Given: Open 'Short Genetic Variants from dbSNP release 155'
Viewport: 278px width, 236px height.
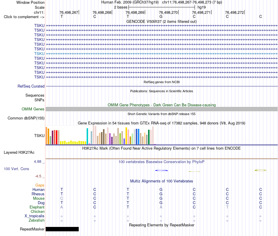Looking at the screenshot, I should (162, 114).
